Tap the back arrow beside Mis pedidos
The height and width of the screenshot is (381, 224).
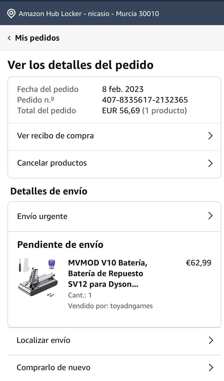coord(9,38)
